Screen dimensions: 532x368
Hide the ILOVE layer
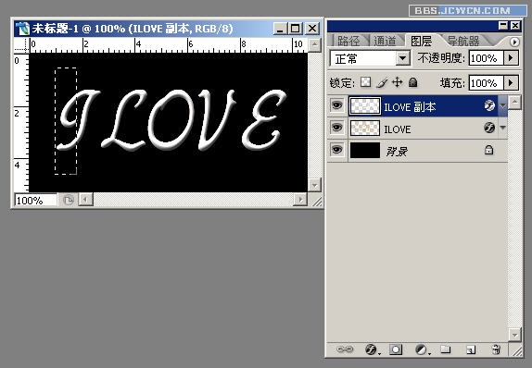[x=336, y=128]
